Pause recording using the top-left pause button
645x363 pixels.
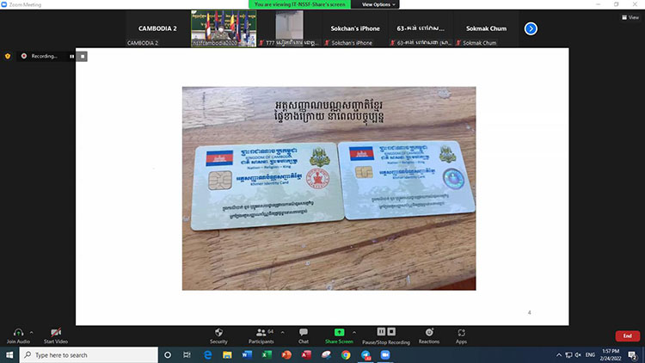click(x=71, y=56)
